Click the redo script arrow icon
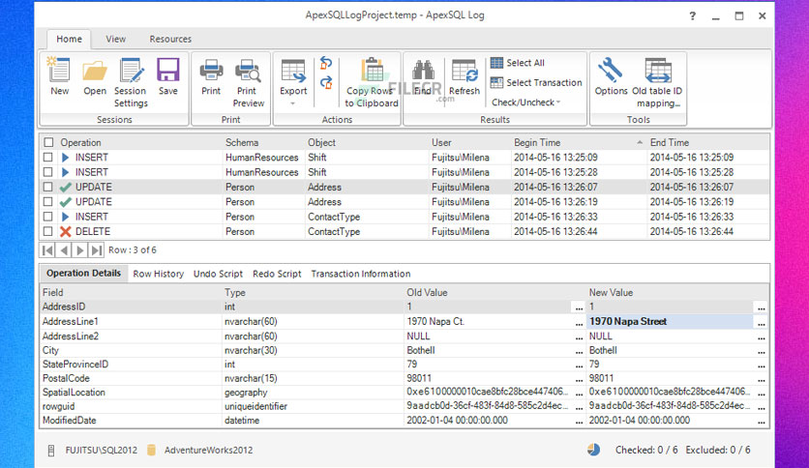Screen dimensions: 809x468 [x=326, y=82]
